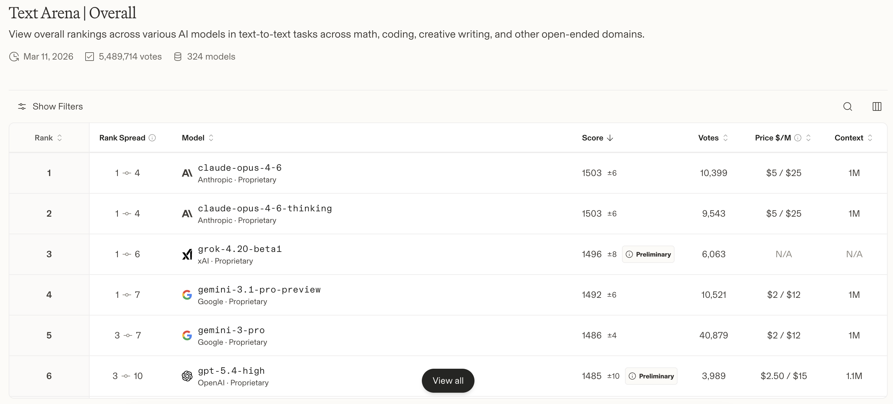Click the xAI logo beside grok-4.20-beta1
This screenshot has height=404, width=893.
187,254
